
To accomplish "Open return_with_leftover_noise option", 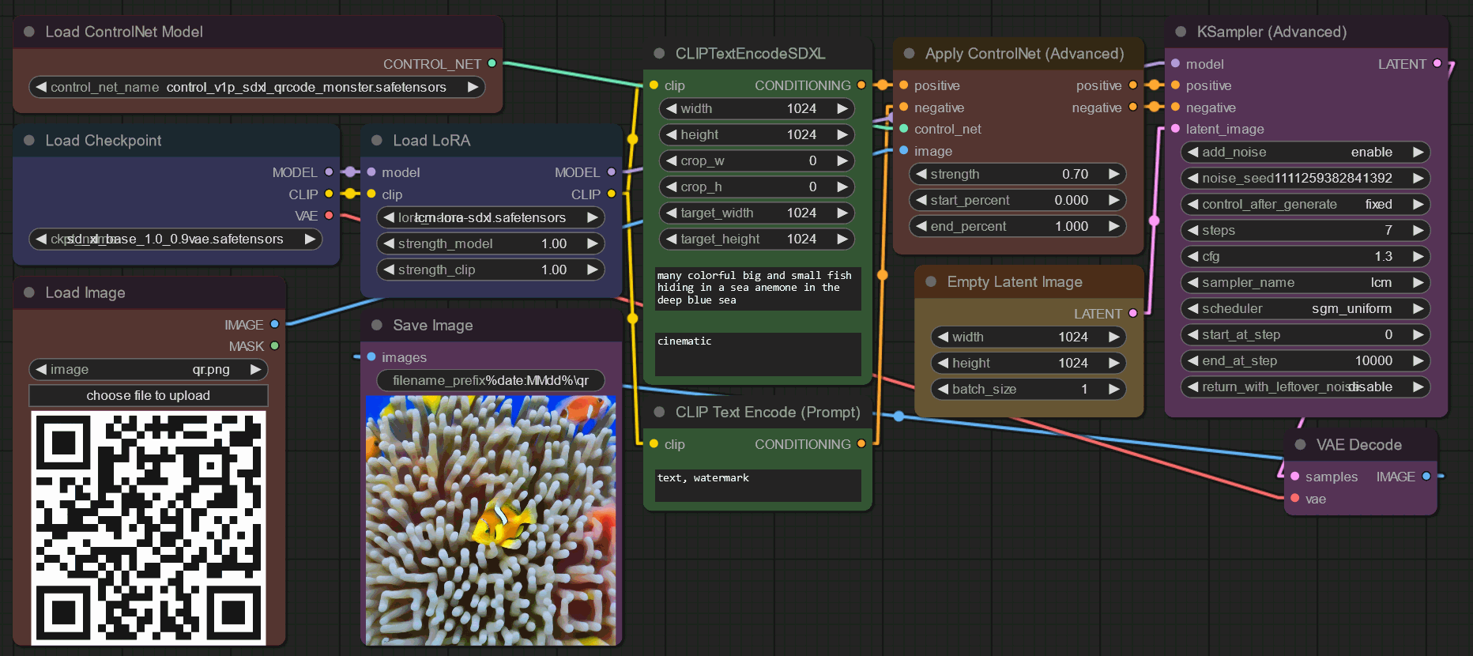I will click(1305, 386).
